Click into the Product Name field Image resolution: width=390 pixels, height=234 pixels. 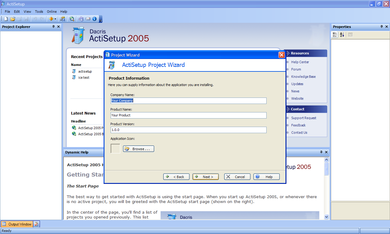point(189,115)
